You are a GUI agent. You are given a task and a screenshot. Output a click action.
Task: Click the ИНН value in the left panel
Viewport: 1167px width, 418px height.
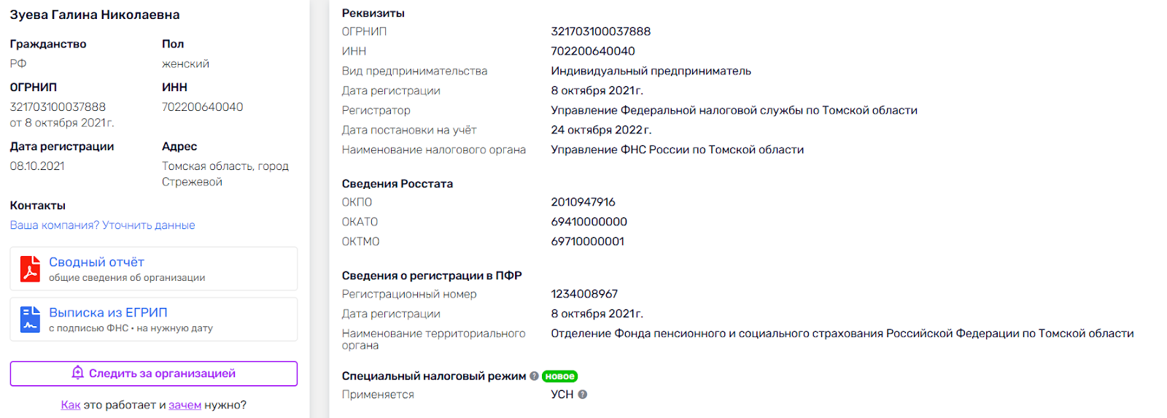[x=202, y=107]
